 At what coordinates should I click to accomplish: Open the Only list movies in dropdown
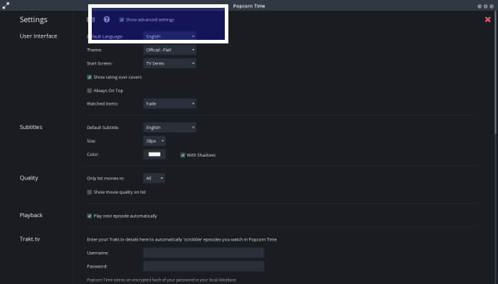tap(154, 178)
